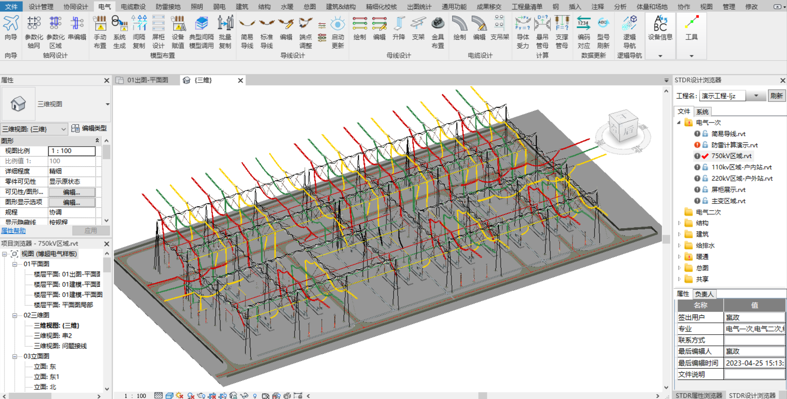
Task: Open 悬吊管母 calculation
Action: click(542, 32)
